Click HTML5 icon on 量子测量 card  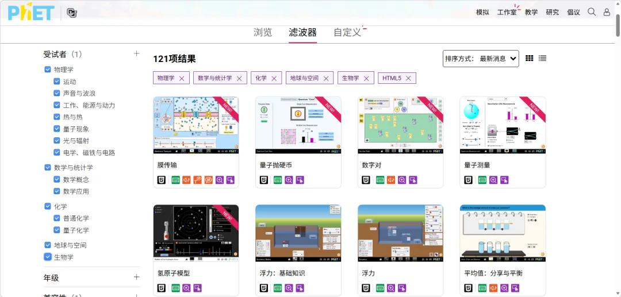(x=467, y=180)
